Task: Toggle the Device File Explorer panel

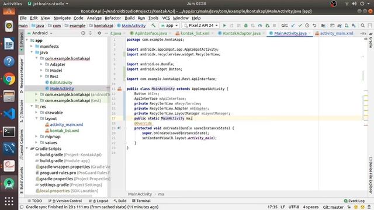Action: pyautogui.click(x=370, y=175)
